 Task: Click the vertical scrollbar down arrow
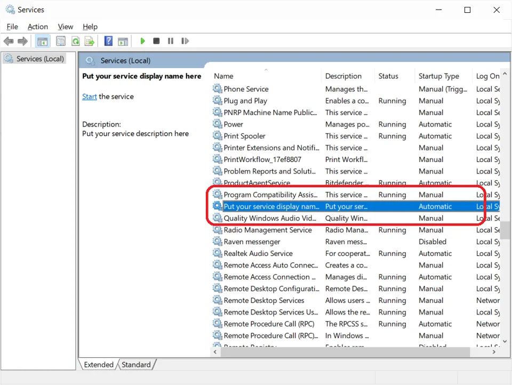505,341
